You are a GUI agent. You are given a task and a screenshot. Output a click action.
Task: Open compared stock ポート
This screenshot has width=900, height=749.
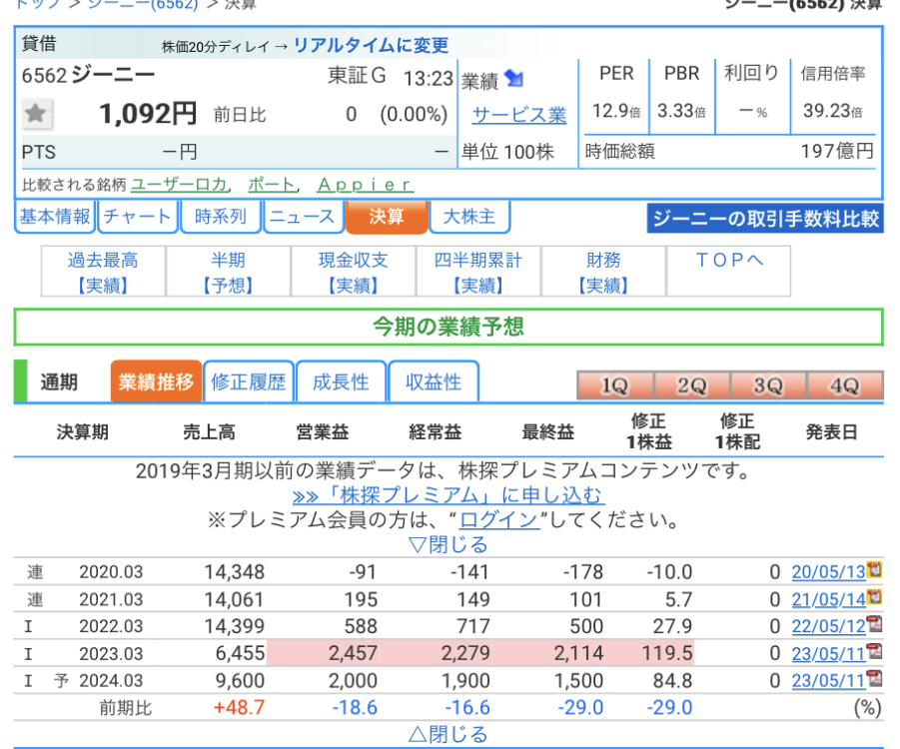[x=272, y=184]
